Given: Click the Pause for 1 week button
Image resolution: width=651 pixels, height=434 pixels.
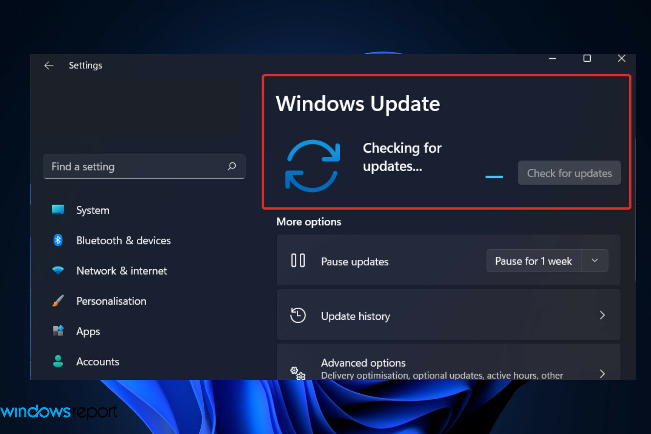Looking at the screenshot, I should click(534, 261).
